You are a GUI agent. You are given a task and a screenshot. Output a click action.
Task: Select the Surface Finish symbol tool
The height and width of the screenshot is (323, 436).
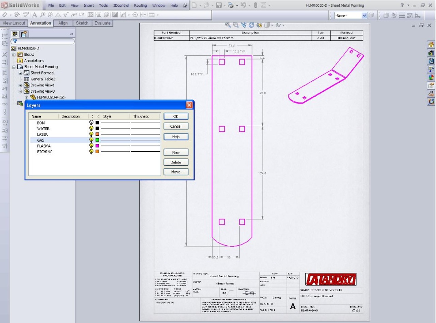pos(66,15)
